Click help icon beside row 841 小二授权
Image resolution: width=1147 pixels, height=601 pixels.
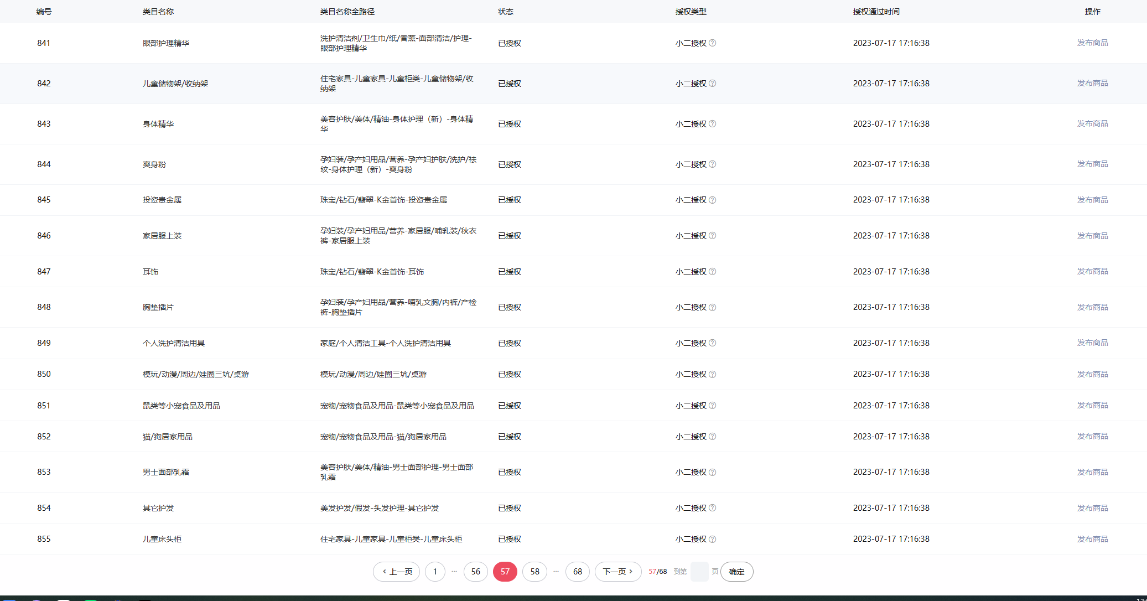click(x=712, y=43)
